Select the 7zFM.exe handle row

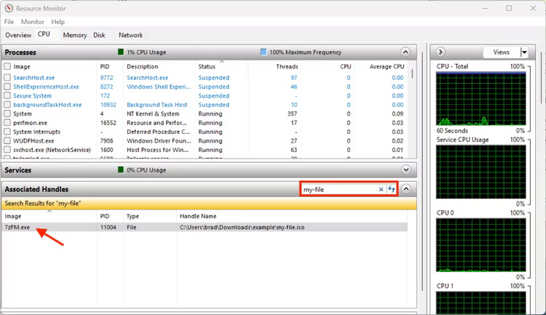[x=205, y=227]
